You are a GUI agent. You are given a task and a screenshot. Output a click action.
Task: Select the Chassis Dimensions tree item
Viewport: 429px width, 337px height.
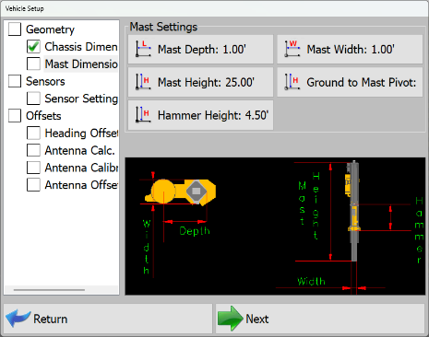tap(81, 47)
